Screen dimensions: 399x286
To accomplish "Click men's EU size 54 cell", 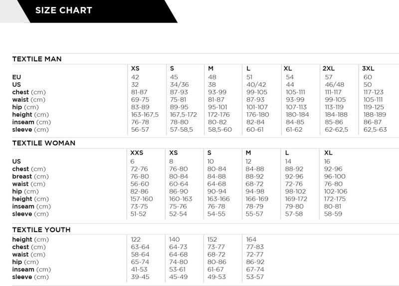I will pyautogui.click(x=290, y=77).
